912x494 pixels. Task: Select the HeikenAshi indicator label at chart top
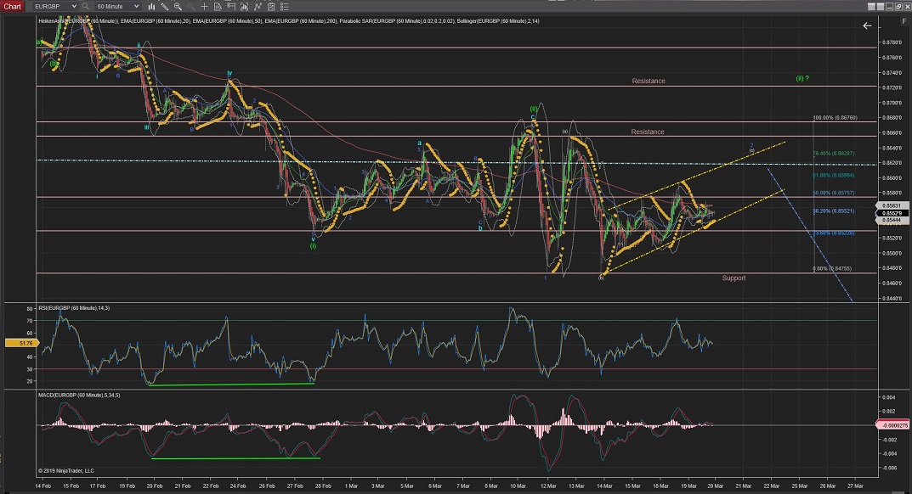pos(78,21)
